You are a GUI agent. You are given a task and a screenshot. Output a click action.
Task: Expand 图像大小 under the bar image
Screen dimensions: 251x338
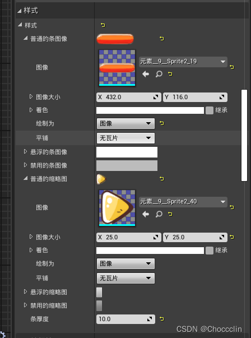(x=31, y=96)
